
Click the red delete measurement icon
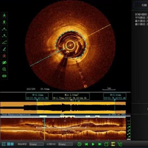point(4,56)
